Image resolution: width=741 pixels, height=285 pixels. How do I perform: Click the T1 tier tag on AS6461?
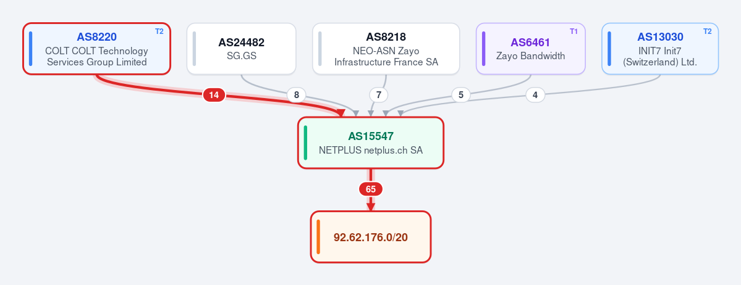574,31
